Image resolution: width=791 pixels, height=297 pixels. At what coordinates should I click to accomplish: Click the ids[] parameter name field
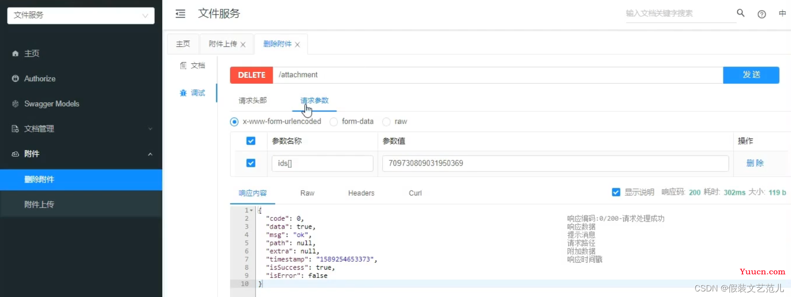pyautogui.click(x=323, y=163)
